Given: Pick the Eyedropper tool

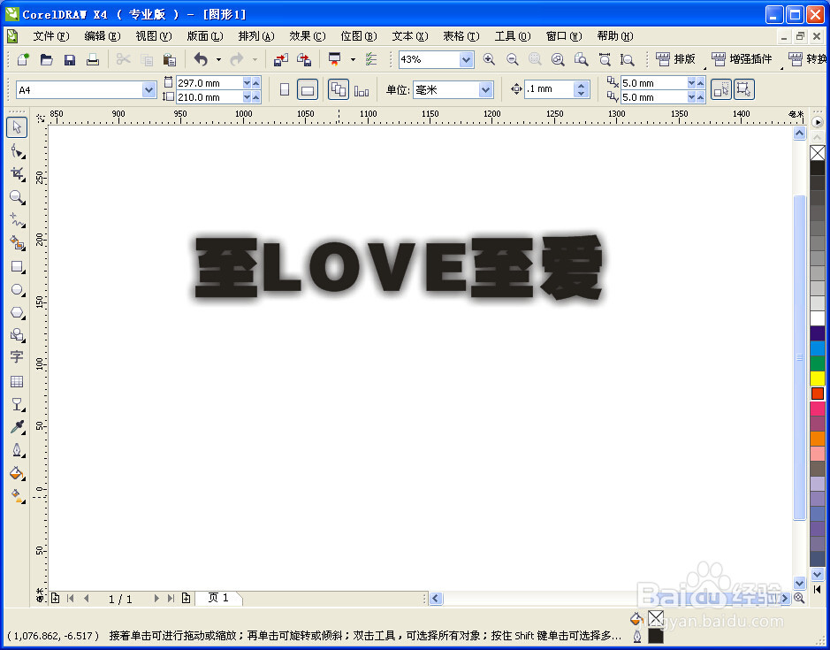Looking at the screenshot, I should coord(18,426).
